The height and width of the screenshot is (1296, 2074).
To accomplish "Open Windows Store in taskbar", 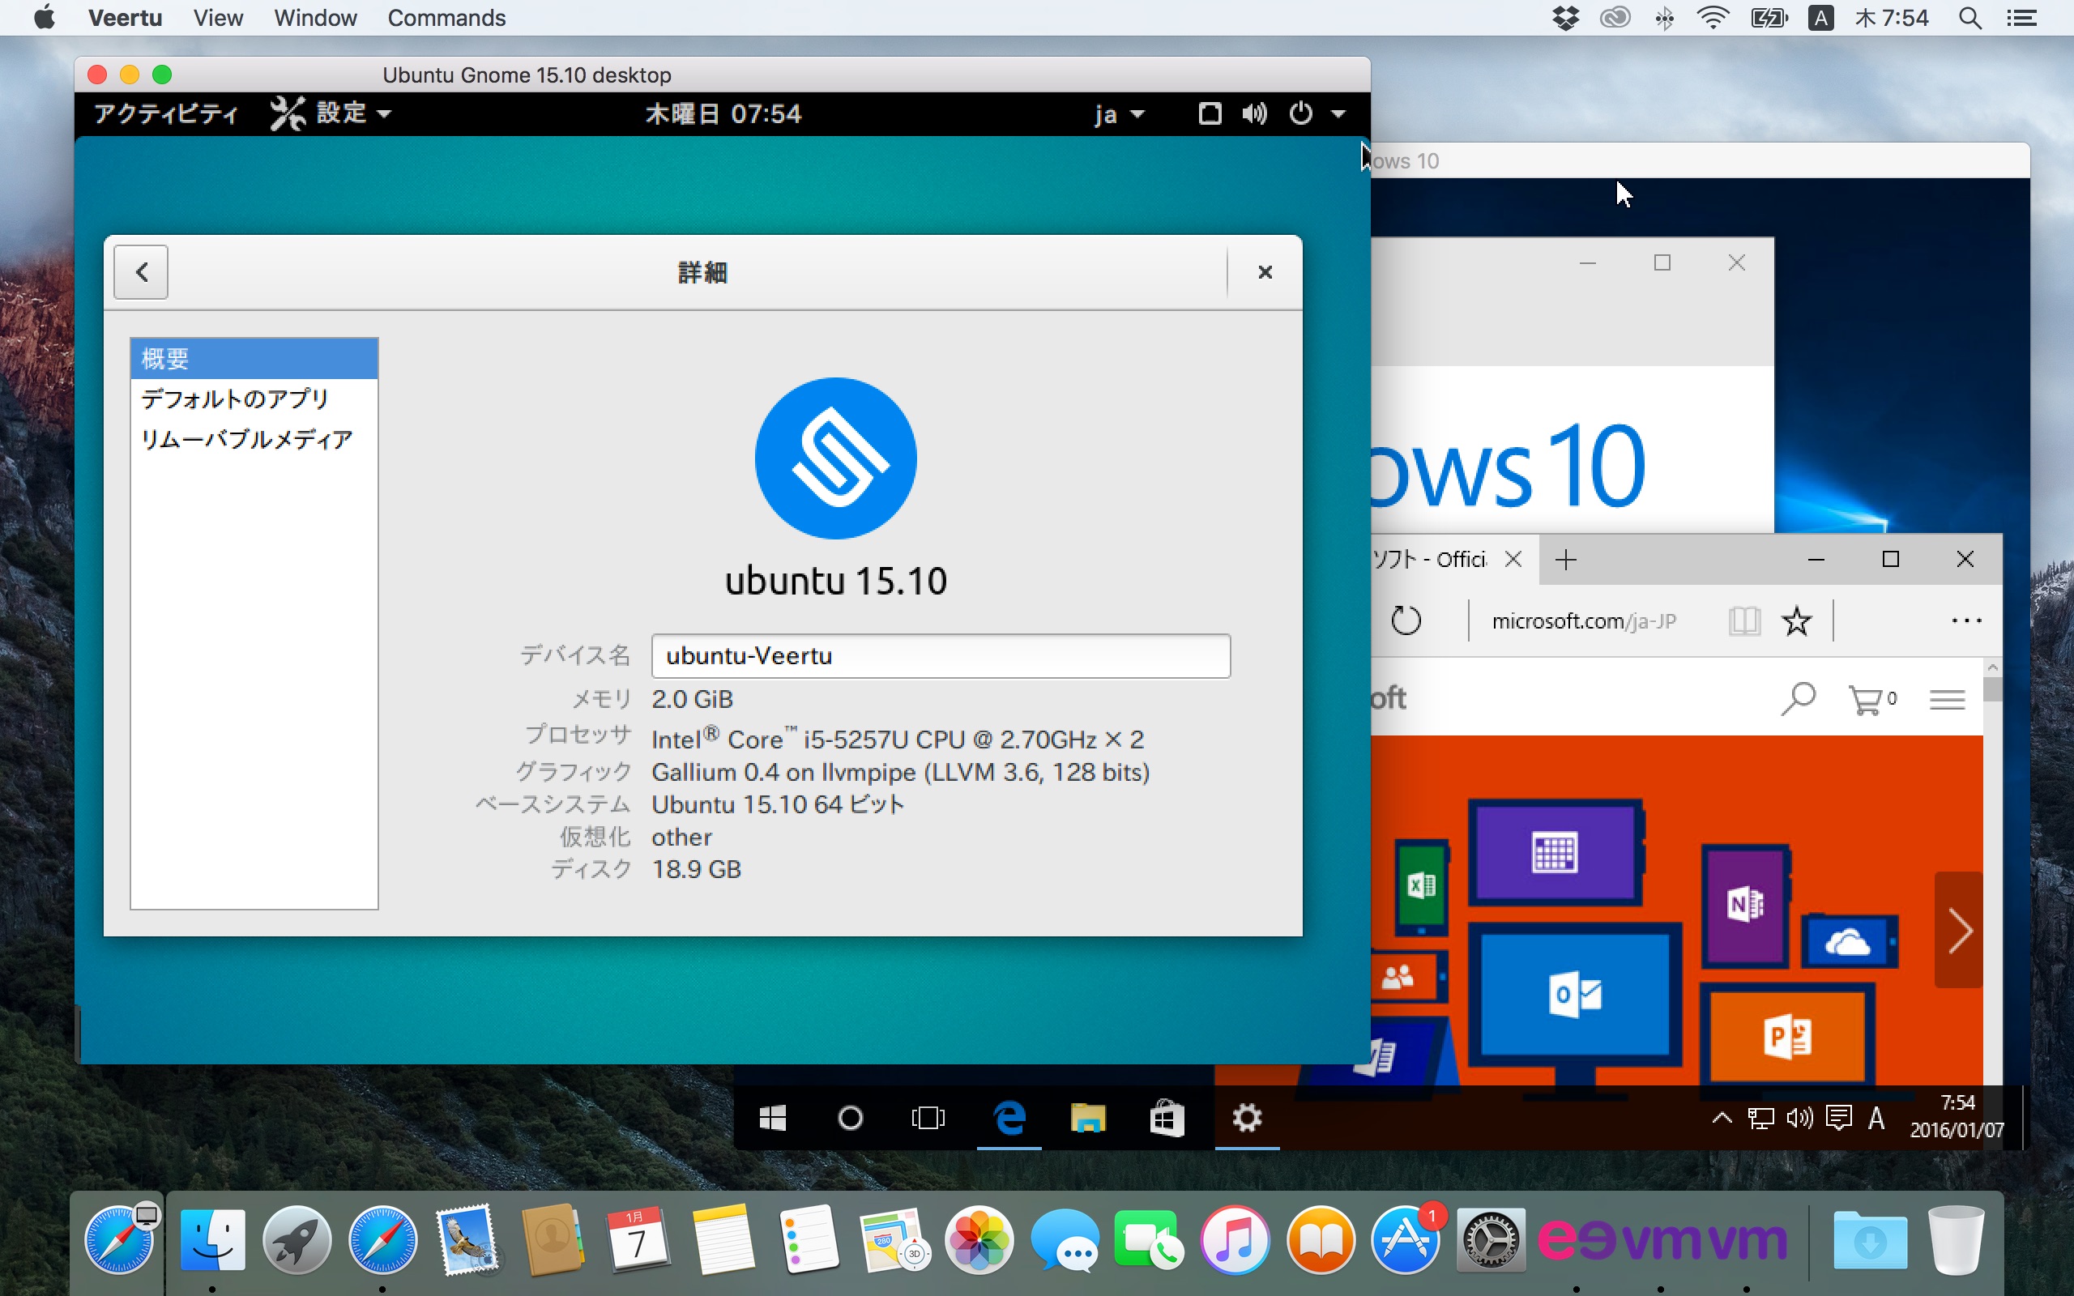I will [x=1167, y=1118].
